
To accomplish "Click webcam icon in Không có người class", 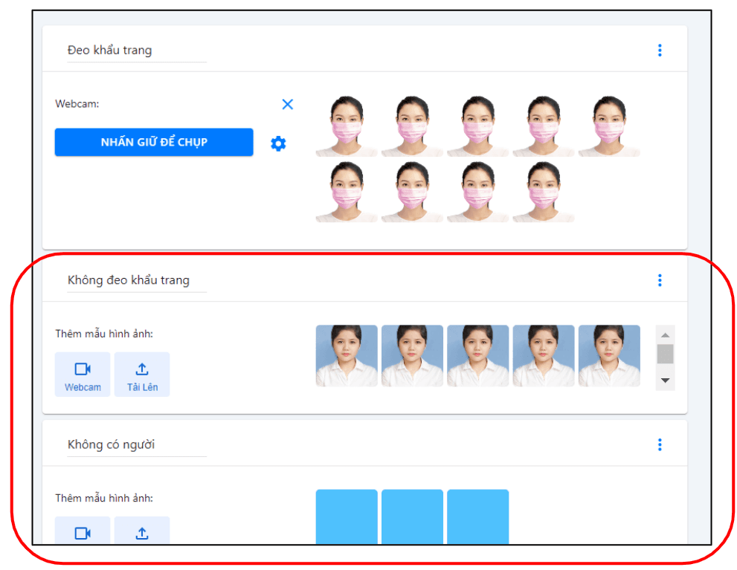I will pos(83,532).
